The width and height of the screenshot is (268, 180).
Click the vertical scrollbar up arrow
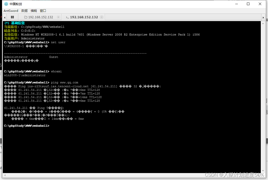click(x=263, y=23)
